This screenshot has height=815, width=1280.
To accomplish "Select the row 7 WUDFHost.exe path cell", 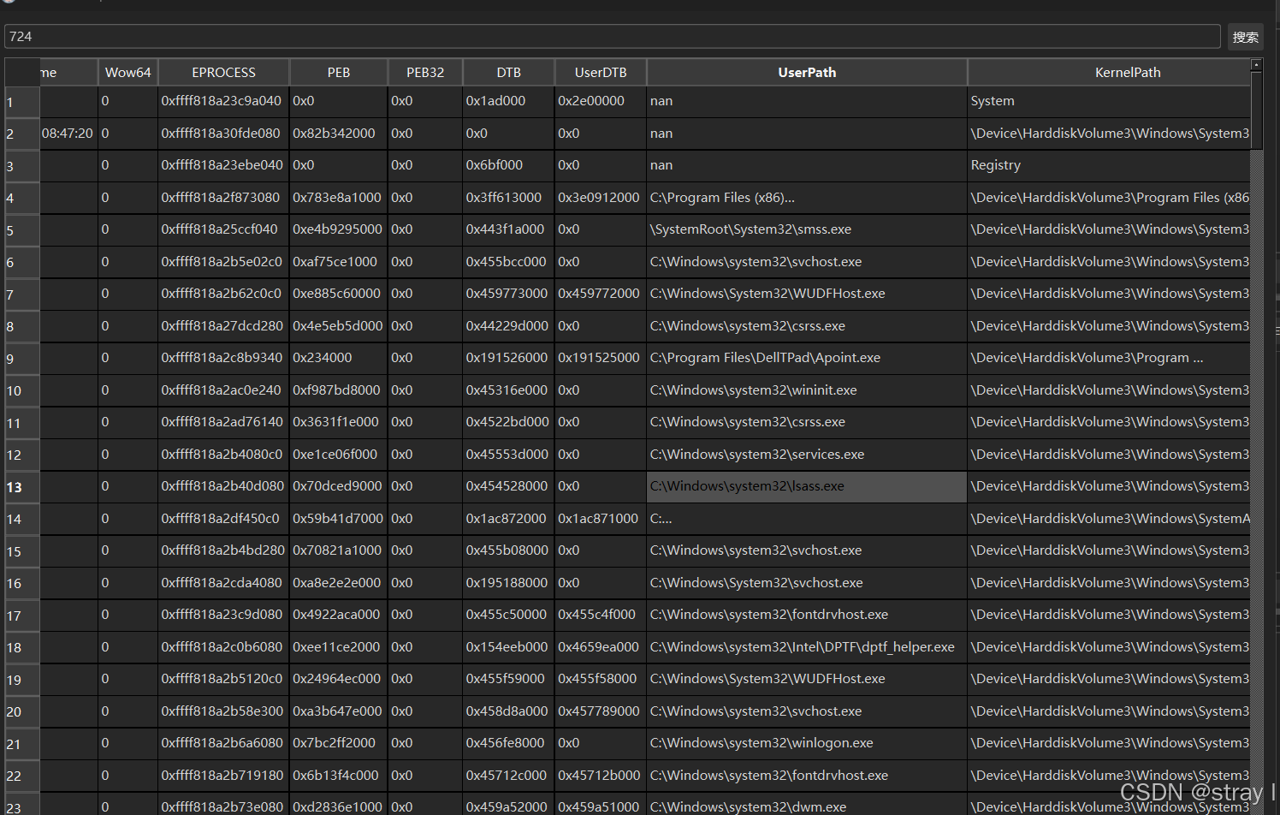I will (807, 294).
